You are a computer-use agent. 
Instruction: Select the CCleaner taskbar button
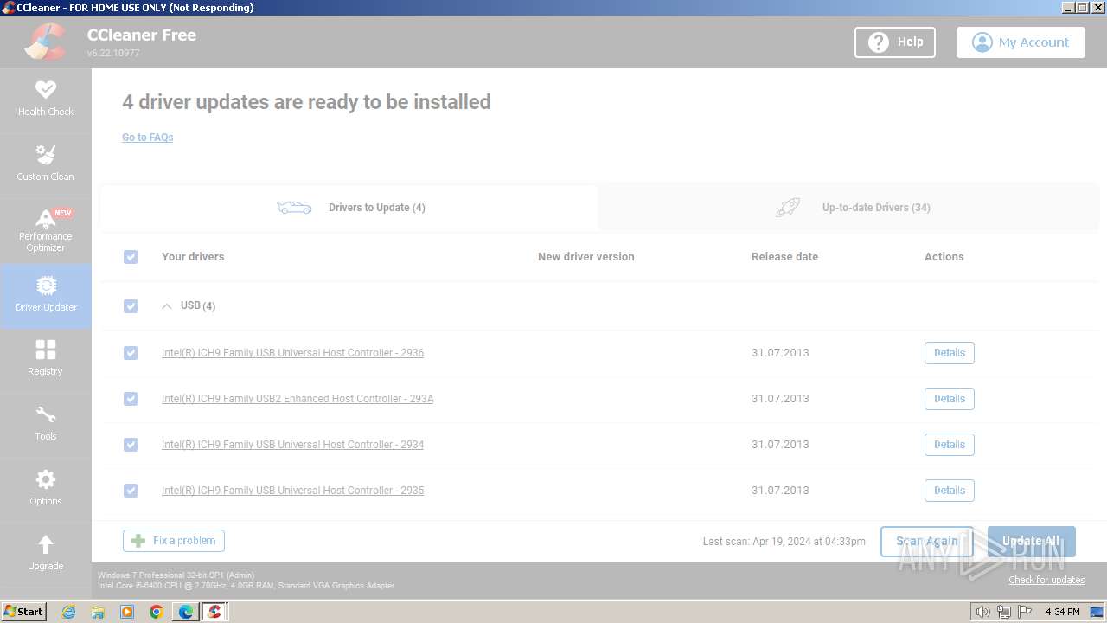pos(214,612)
